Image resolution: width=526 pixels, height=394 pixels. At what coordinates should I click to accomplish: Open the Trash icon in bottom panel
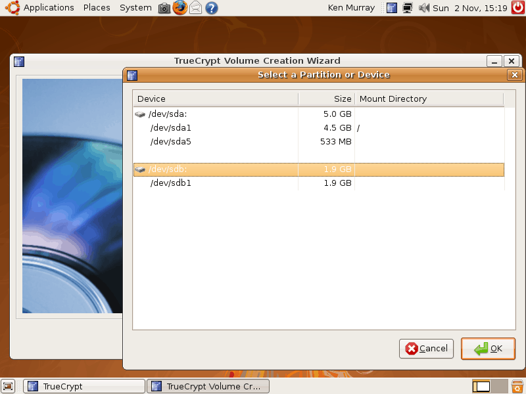pos(517,386)
